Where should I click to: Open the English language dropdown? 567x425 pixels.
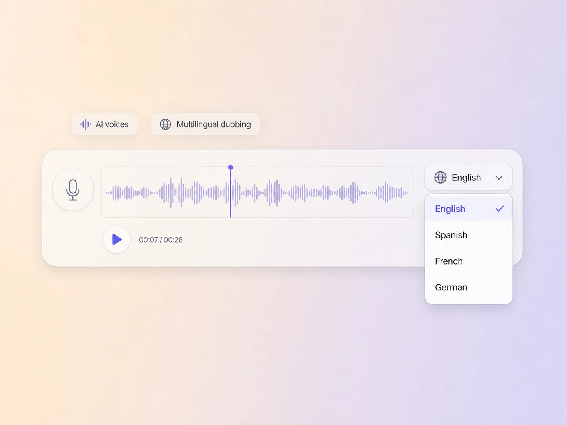coord(468,177)
